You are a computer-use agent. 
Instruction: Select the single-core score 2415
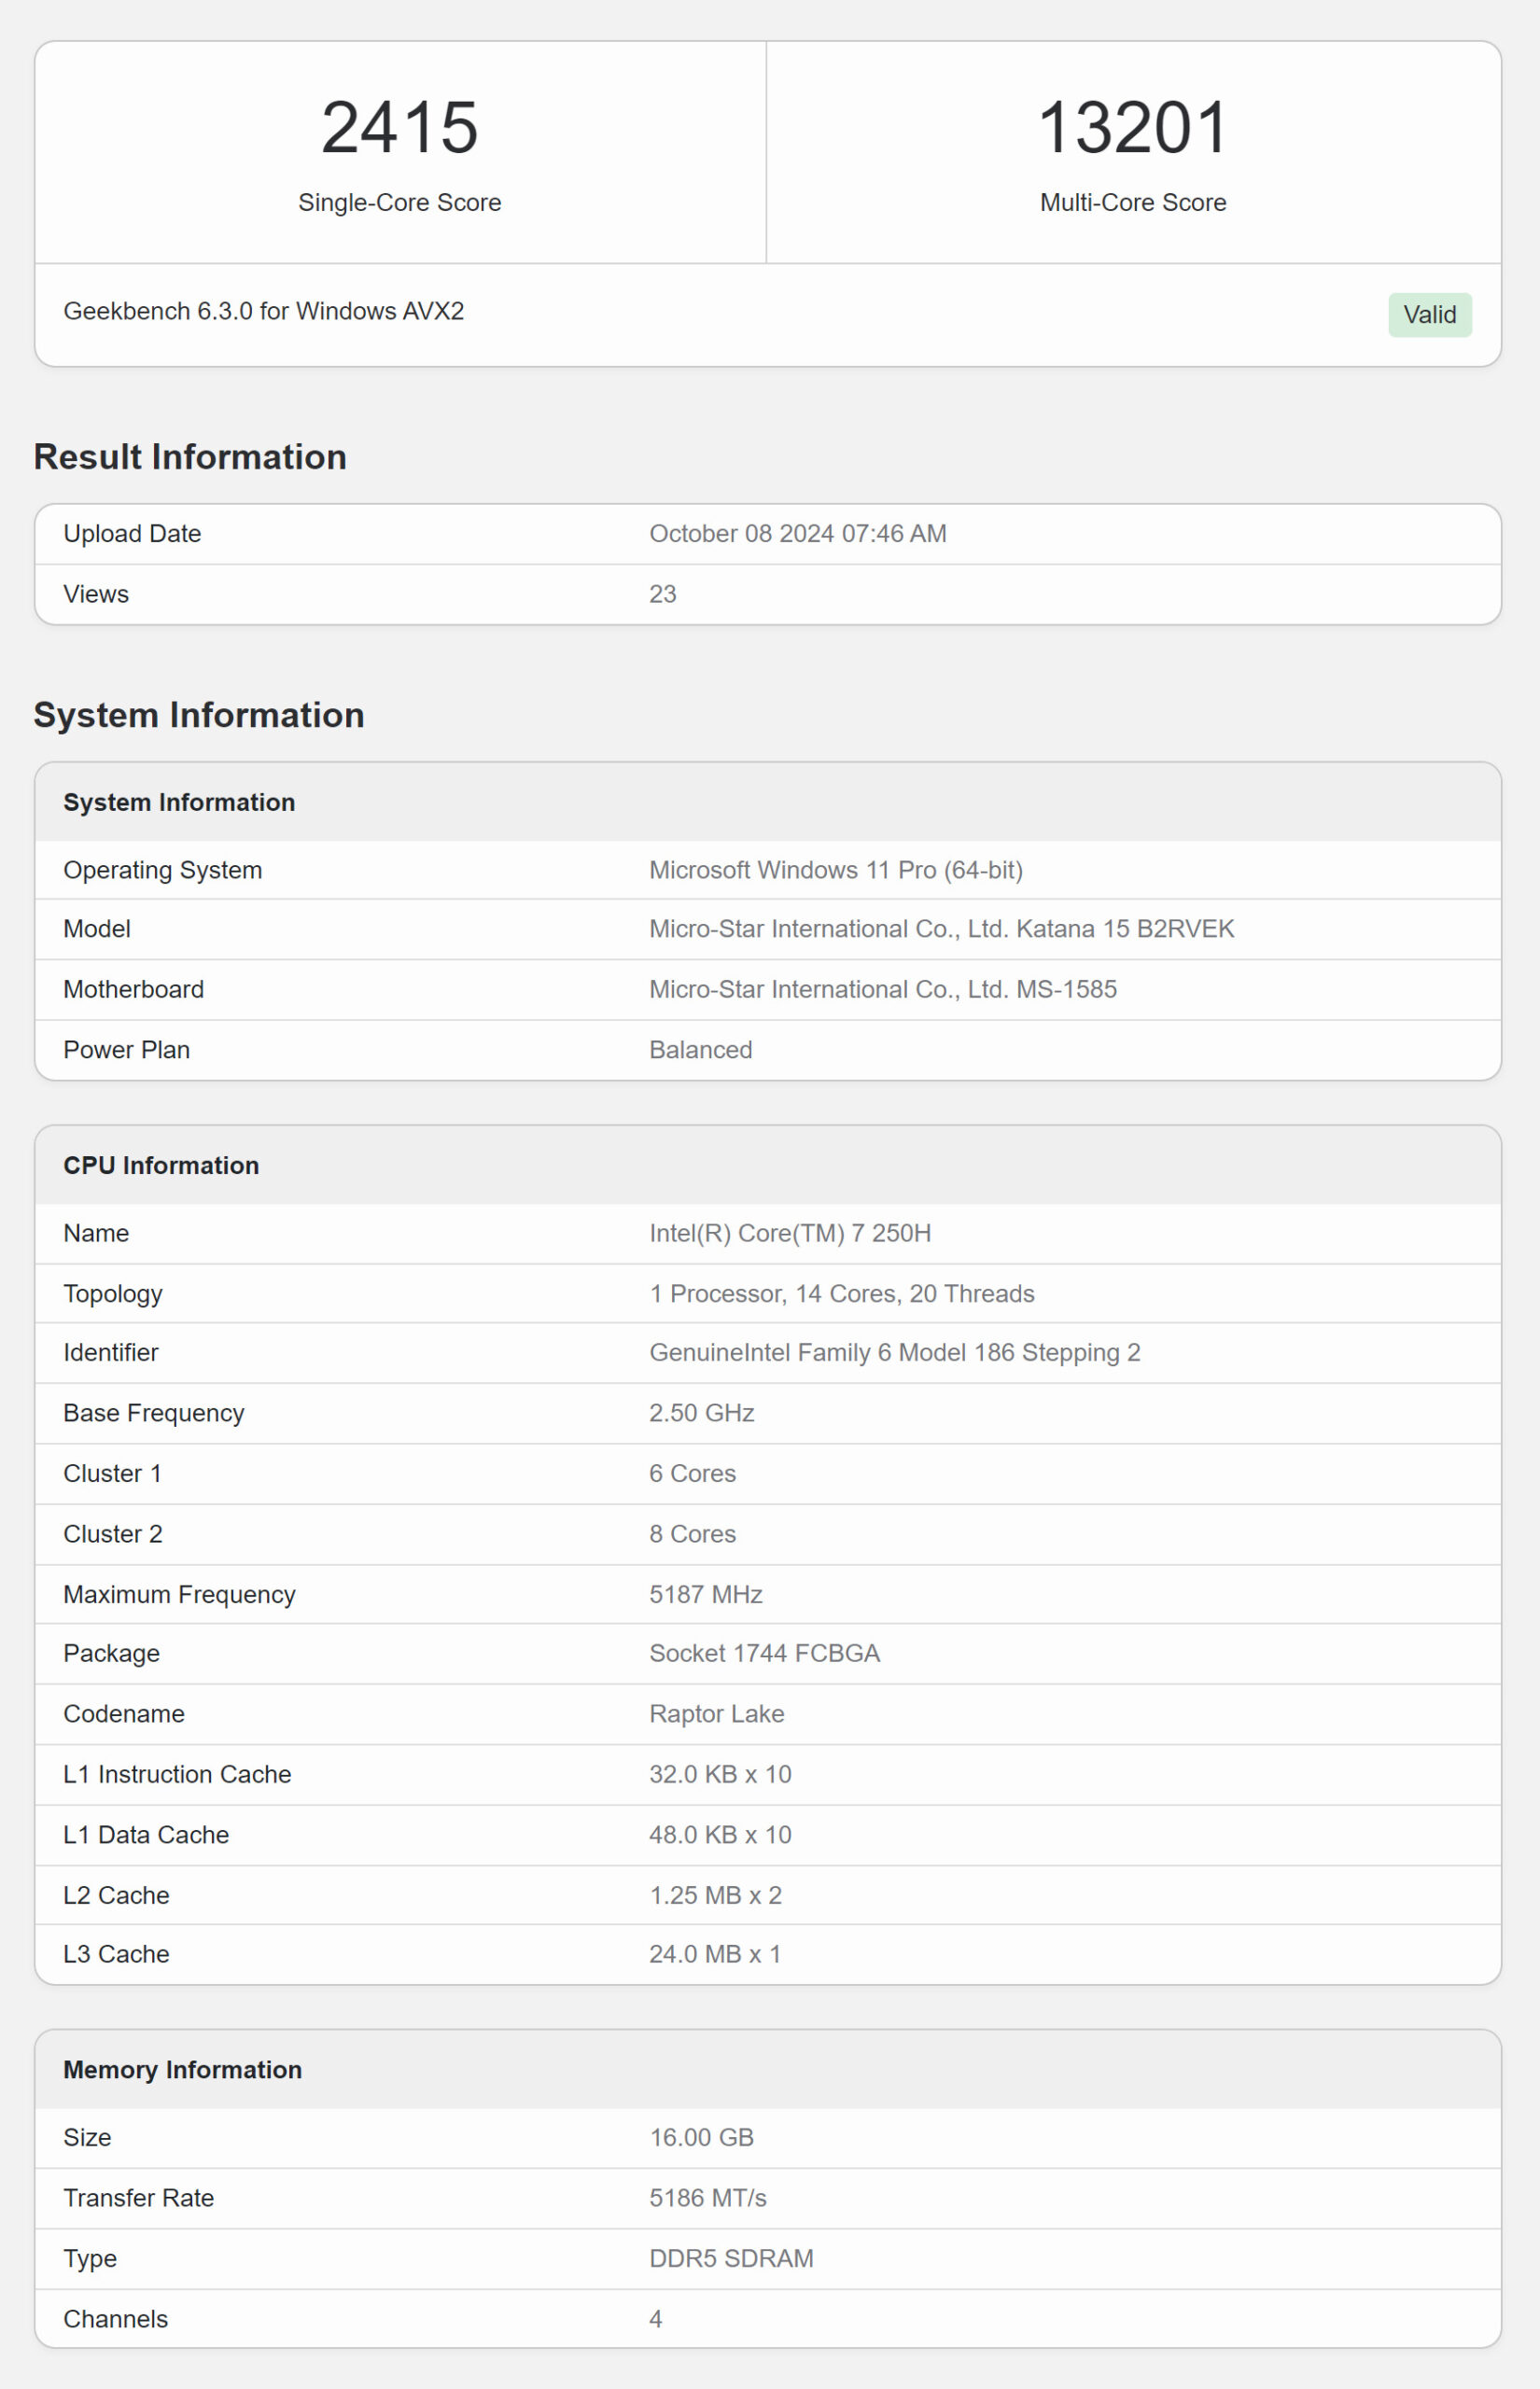point(399,128)
